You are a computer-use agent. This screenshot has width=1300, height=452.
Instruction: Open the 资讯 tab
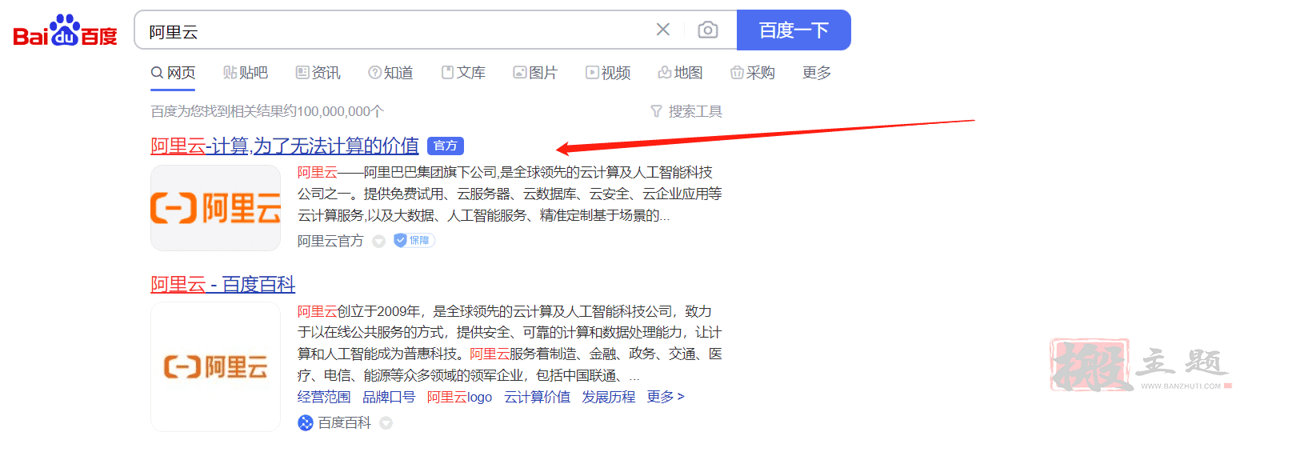pos(318,73)
